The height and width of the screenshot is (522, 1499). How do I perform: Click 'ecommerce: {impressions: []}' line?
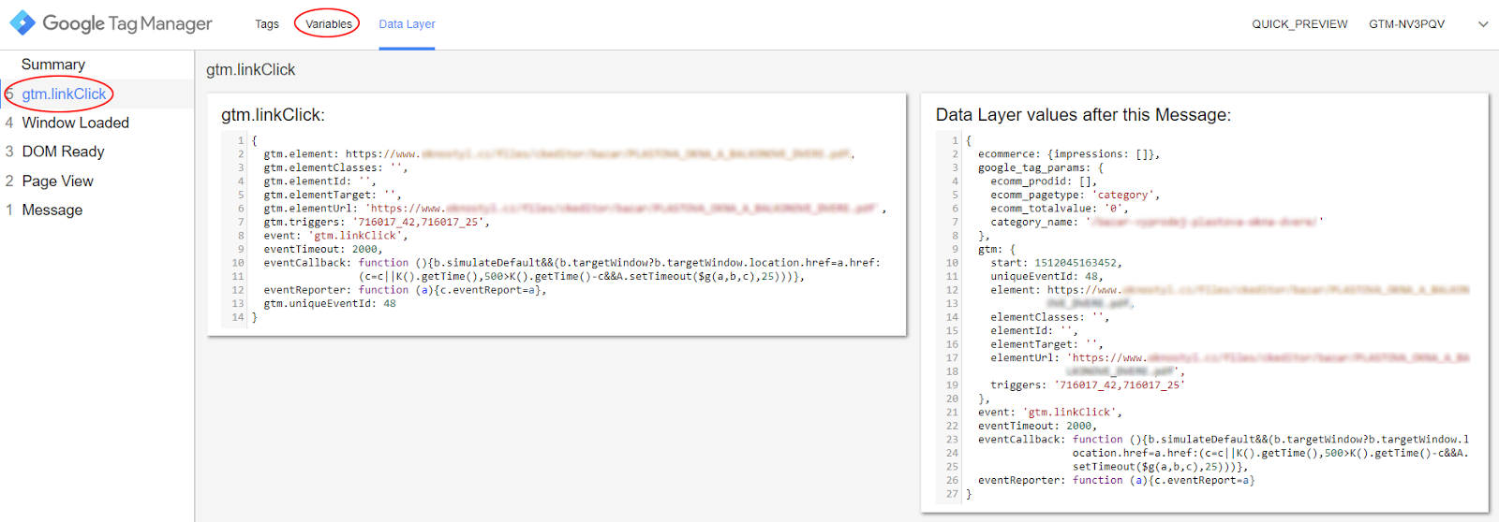coord(1069,154)
